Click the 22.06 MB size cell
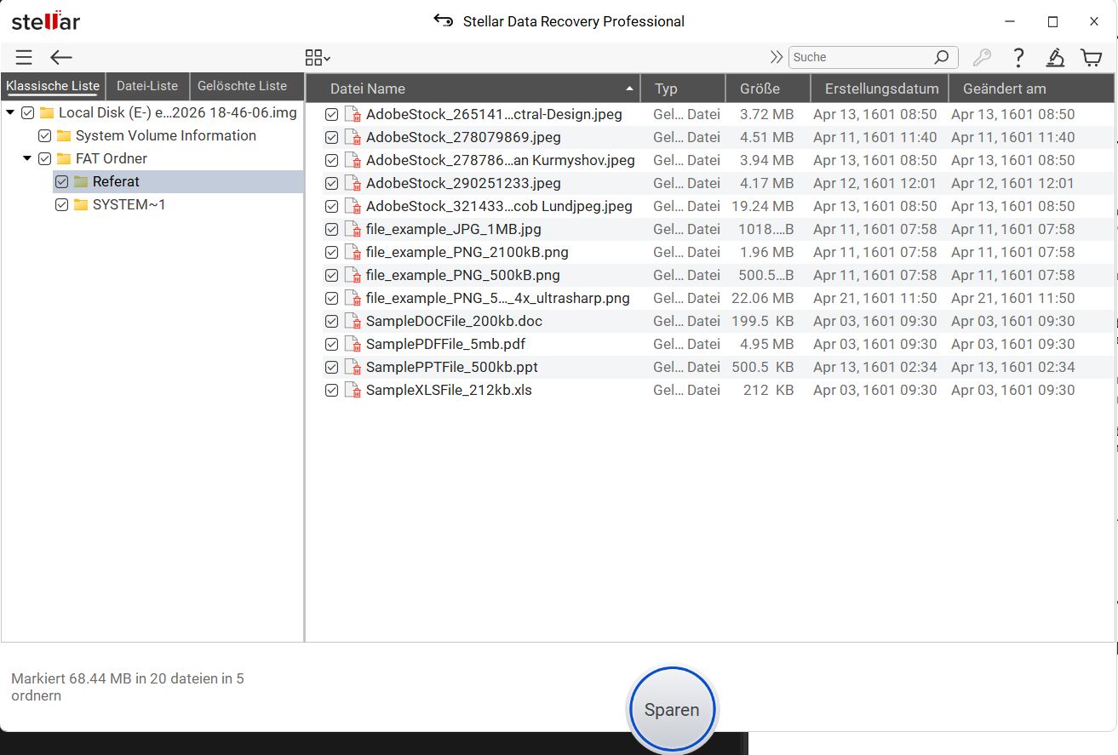Screen dimensions: 1118x755 (x=762, y=298)
